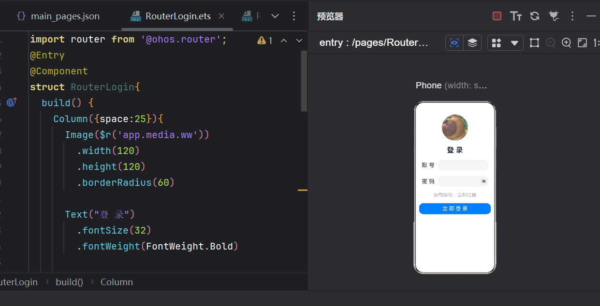
Task: Click the yellow warning stripe mark
Action: [x=303, y=190]
